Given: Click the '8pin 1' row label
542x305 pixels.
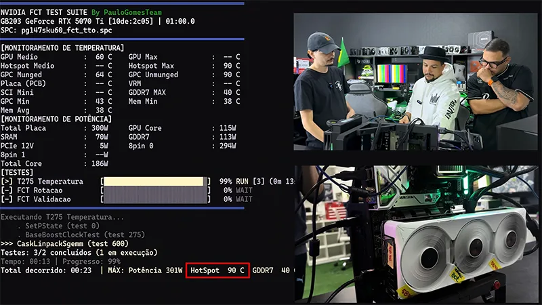Looking at the screenshot, I should click(13, 155).
